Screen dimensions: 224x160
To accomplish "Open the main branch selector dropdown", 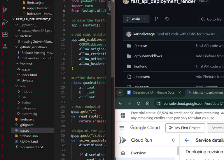I will [x=136, y=19].
